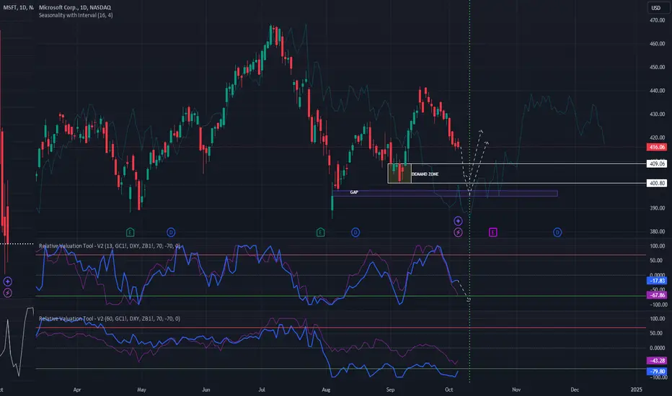Click the purple upcoming earnings E marker
The width and height of the screenshot is (672, 396).
[x=493, y=233]
